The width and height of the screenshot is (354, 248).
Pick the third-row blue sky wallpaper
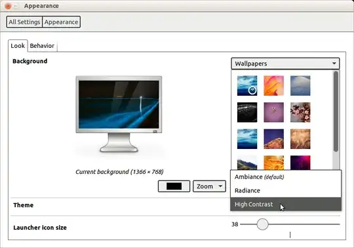pyautogui.click(x=247, y=139)
